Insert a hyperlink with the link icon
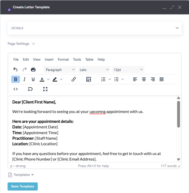Viewport: 189px width, 193px height. click(x=74, y=79)
